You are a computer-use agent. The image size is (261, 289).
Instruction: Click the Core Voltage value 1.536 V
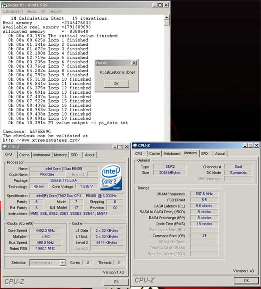(87, 187)
